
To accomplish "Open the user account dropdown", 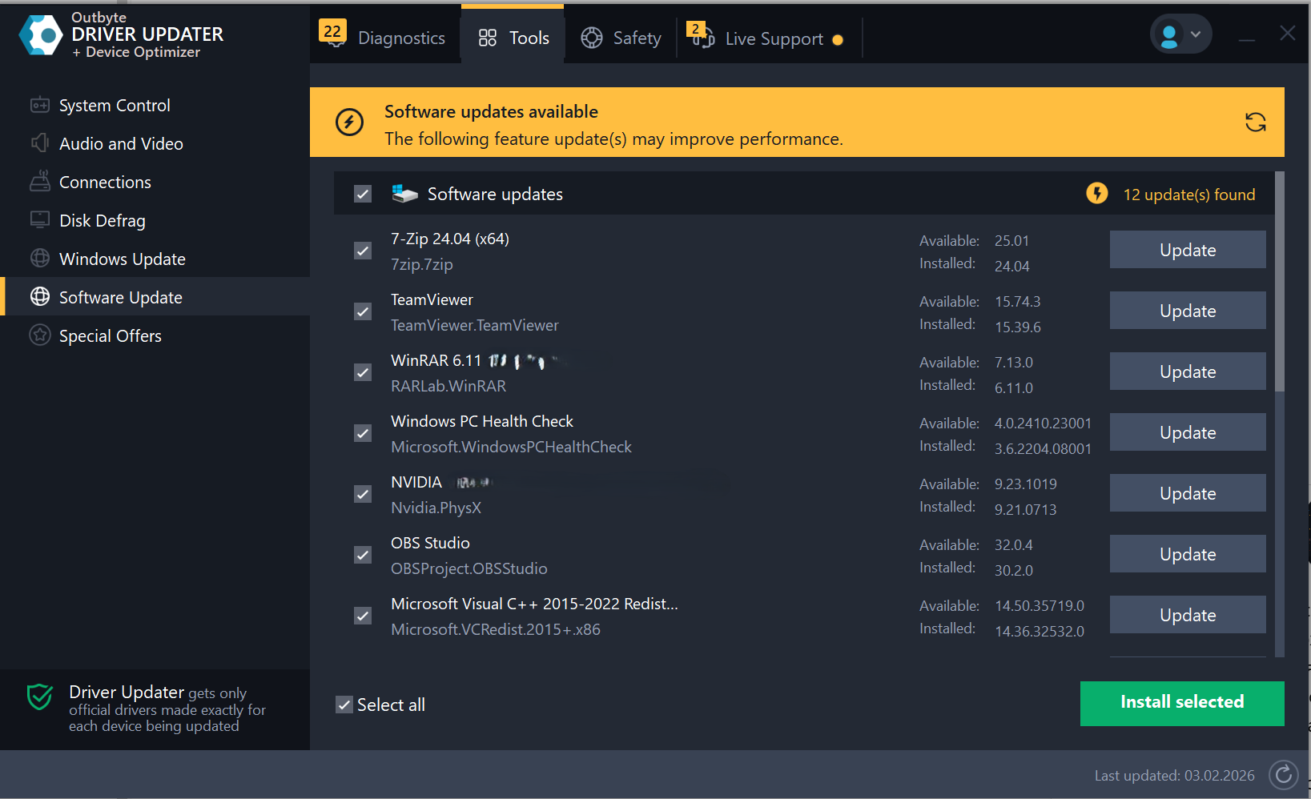I will [1180, 35].
